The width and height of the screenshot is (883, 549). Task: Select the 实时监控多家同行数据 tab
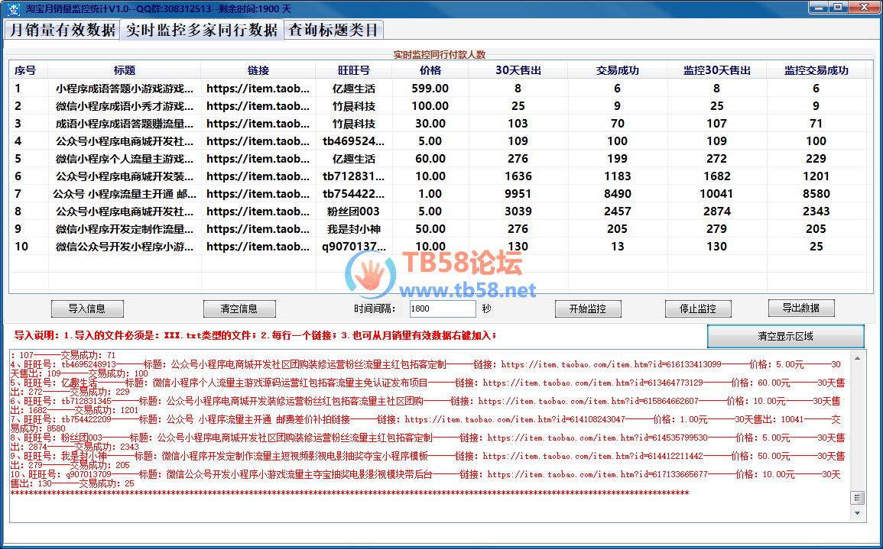pyautogui.click(x=202, y=30)
